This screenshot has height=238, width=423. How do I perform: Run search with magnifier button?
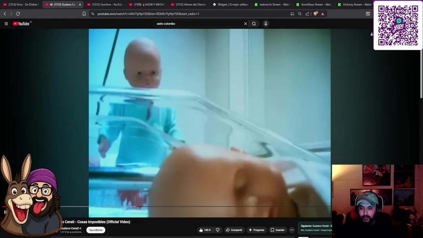[x=254, y=23]
